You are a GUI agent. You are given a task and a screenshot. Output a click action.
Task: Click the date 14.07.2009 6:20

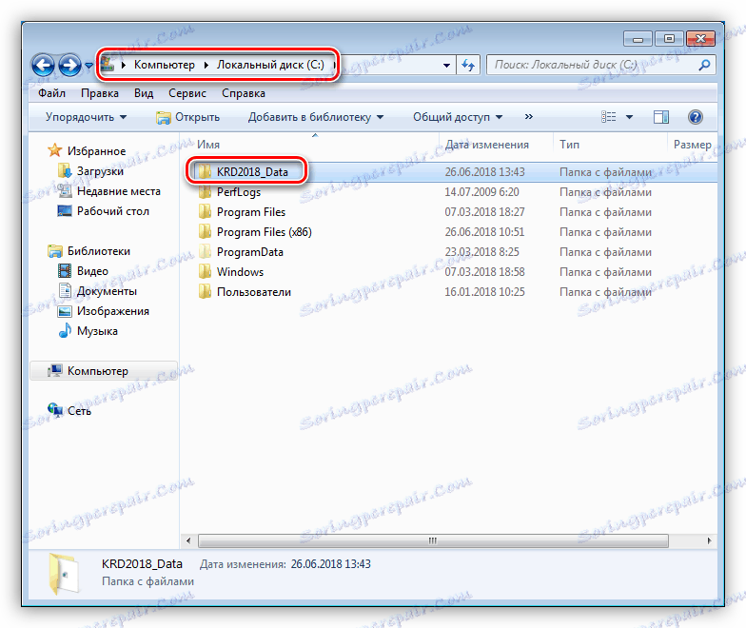point(481,192)
